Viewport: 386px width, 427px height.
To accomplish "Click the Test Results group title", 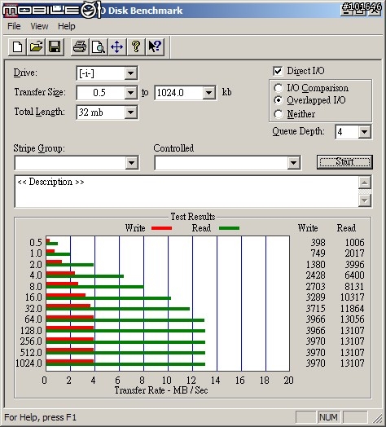I will [193, 217].
